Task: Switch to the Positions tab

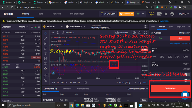Action: coord(67,89)
